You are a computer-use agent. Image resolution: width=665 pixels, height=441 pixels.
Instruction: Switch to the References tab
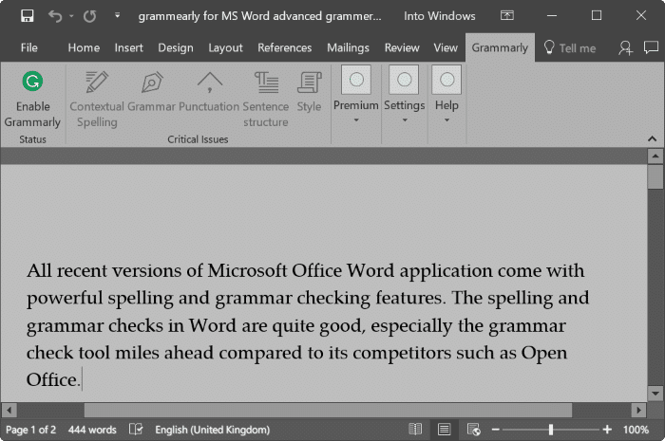pos(285,47)
